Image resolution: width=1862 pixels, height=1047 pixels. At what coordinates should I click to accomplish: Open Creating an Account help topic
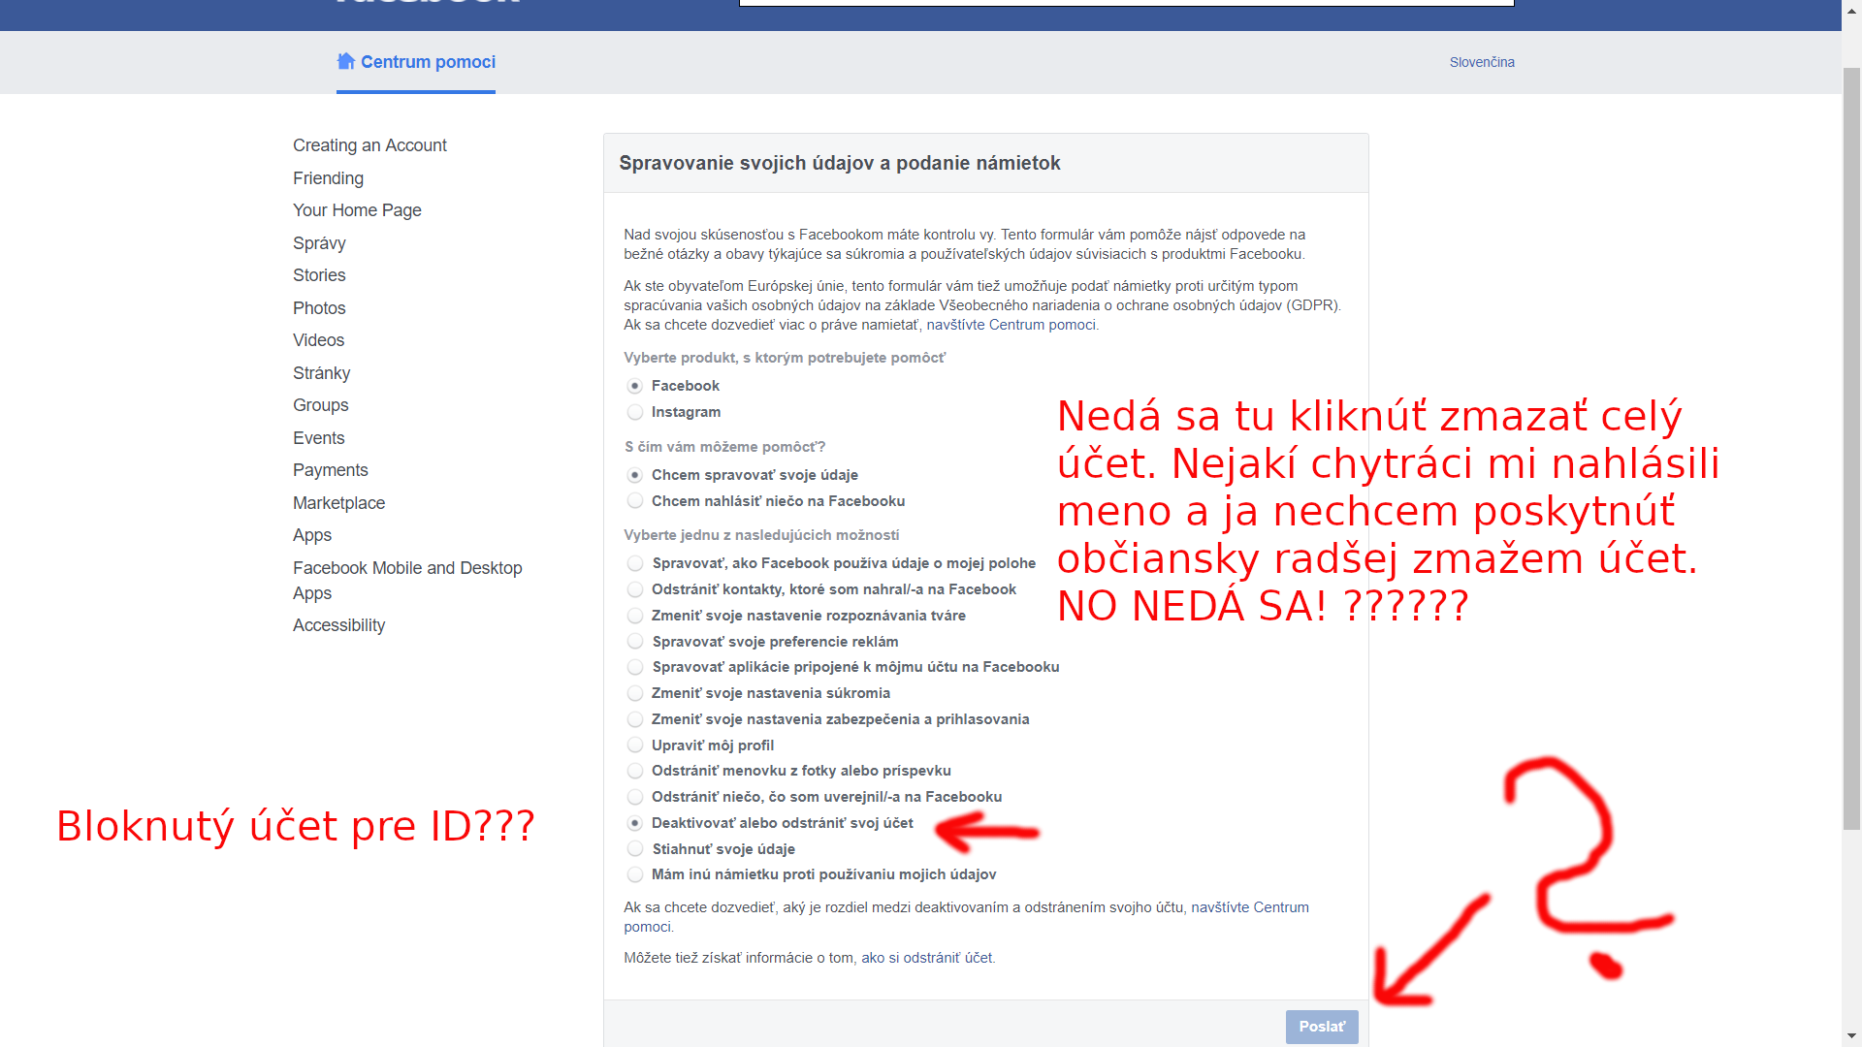pos(369,145)
